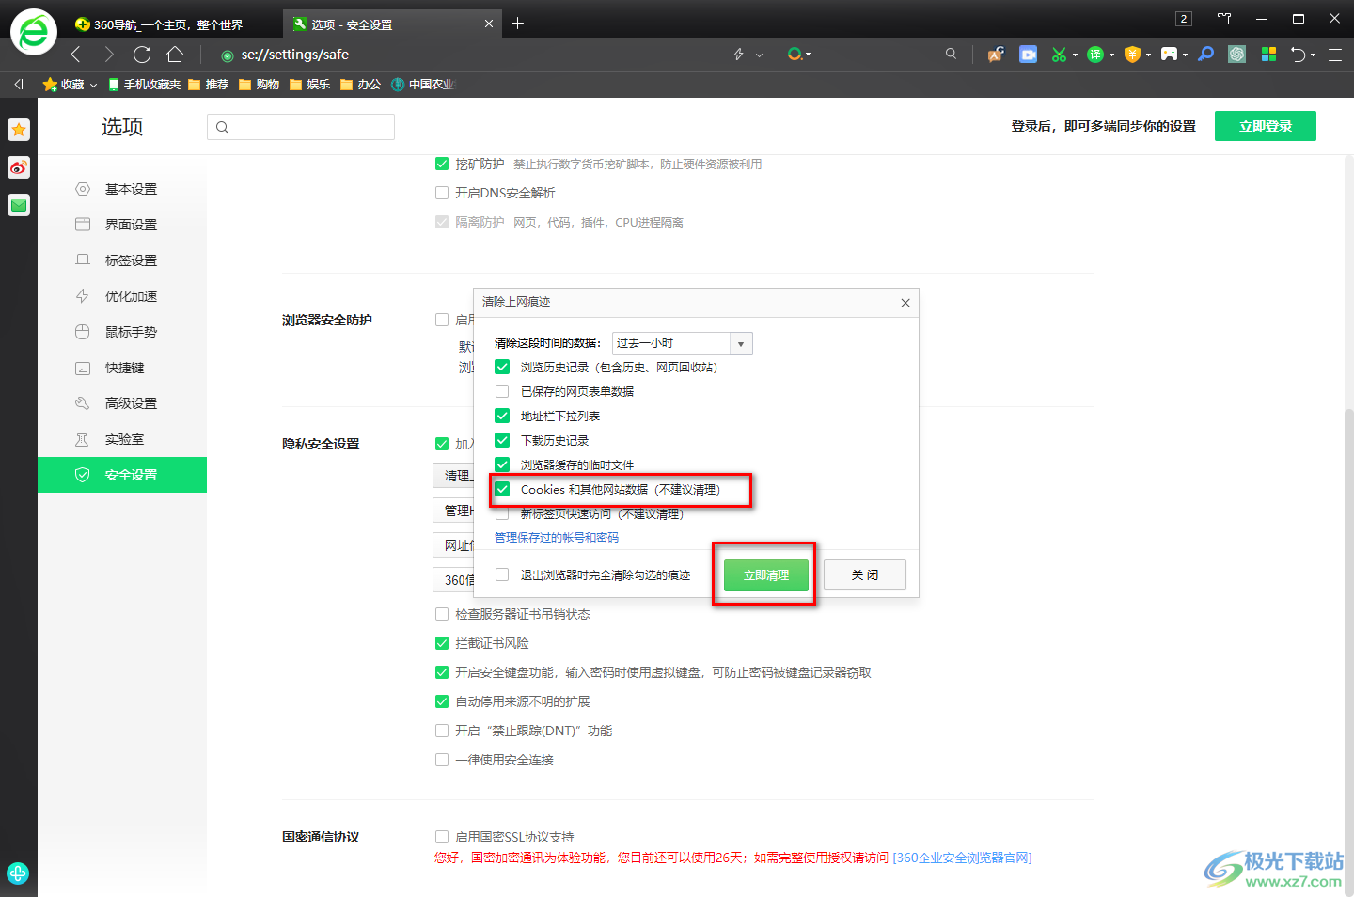Select 优化加速 in settings sidebar
Viewport: 1354px width, 897px height.
(122, 296)
